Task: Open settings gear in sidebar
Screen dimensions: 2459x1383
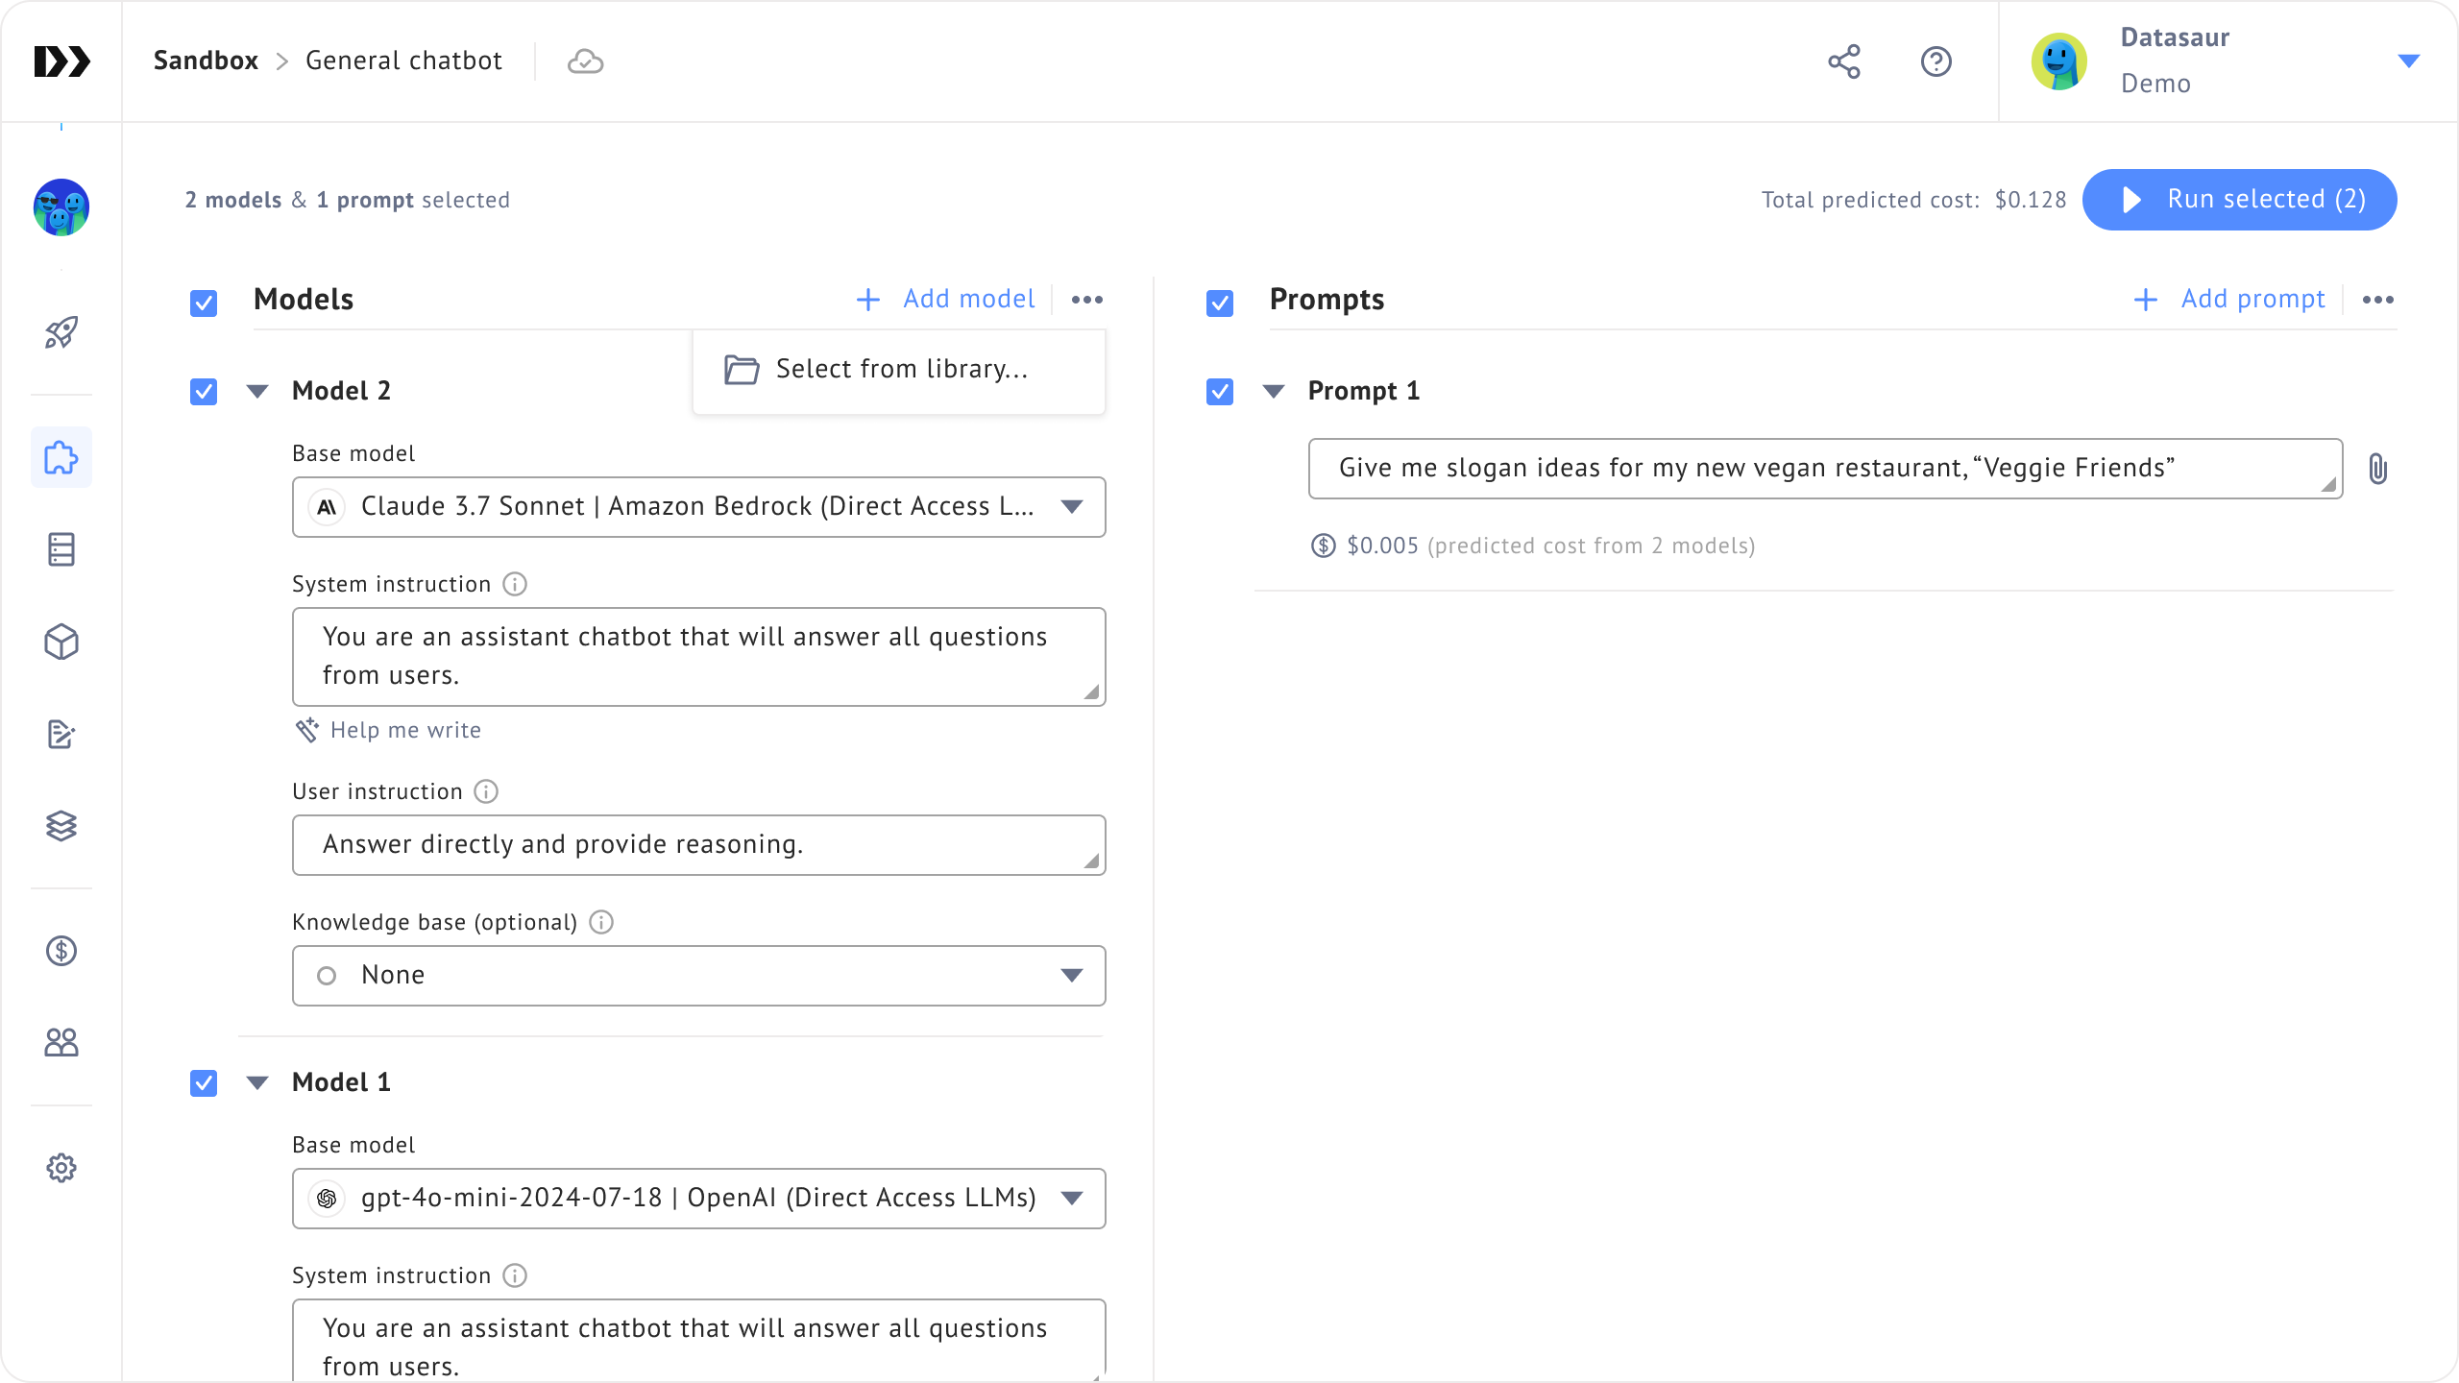Action: [x=61, y=1168]
